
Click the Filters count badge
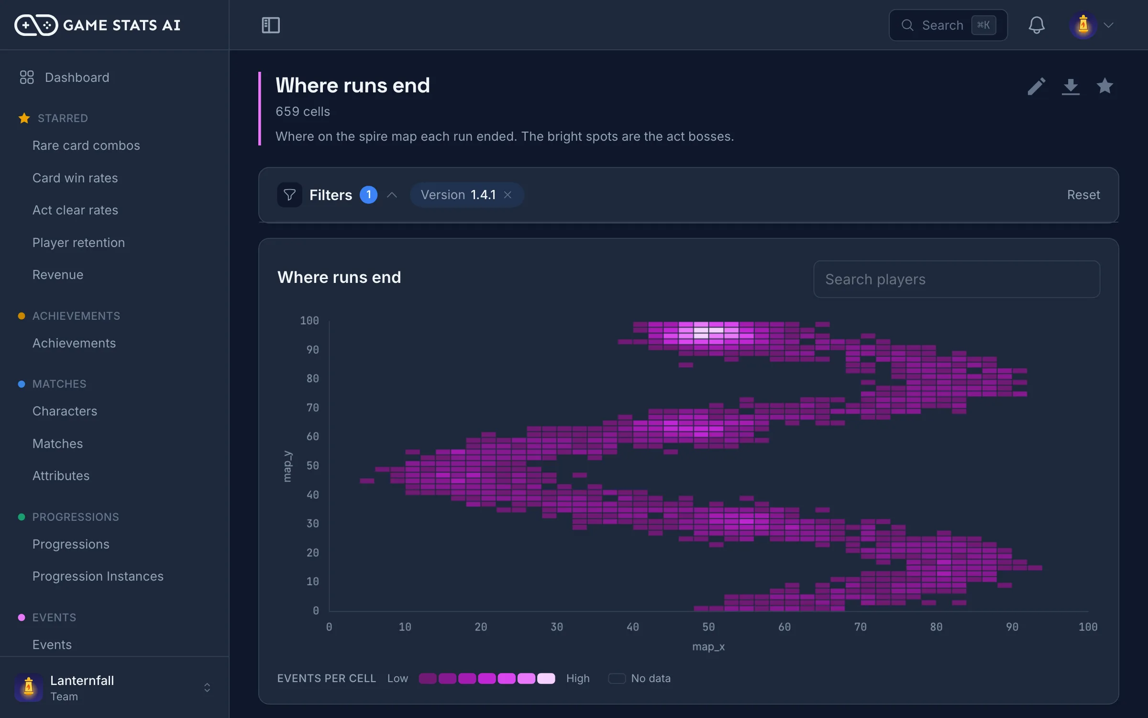pos(368,195)
